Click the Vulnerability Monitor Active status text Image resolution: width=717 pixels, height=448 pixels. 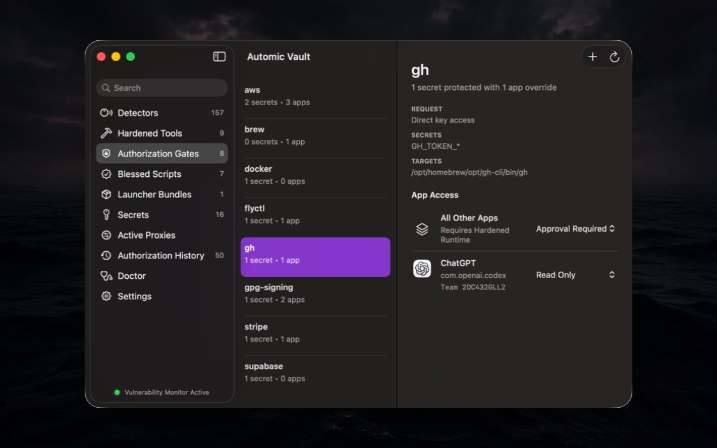point(167,393)
